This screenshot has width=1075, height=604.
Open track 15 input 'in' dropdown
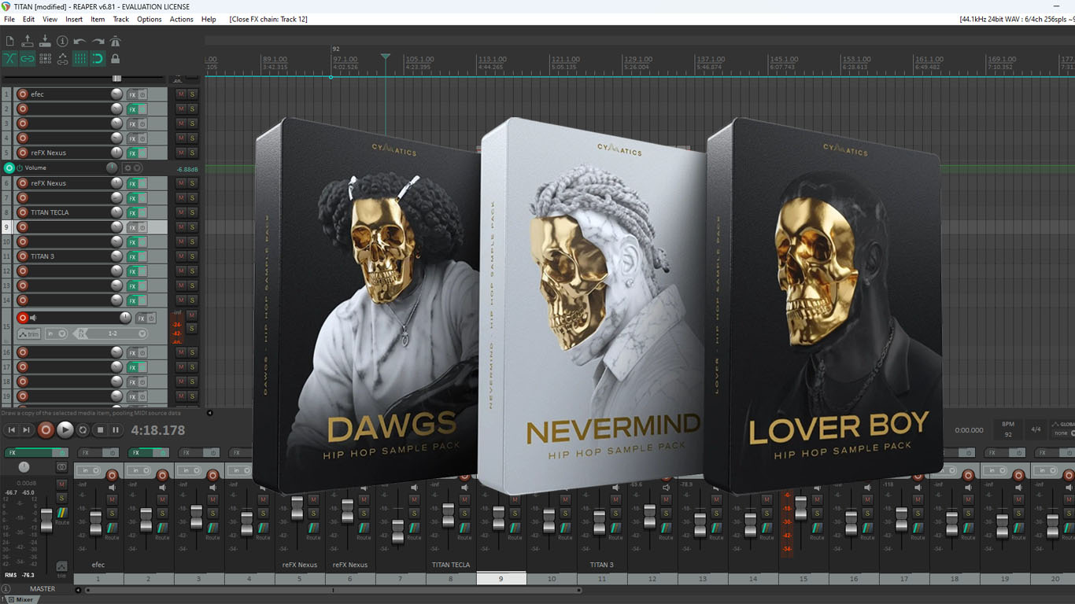point(56,333)
